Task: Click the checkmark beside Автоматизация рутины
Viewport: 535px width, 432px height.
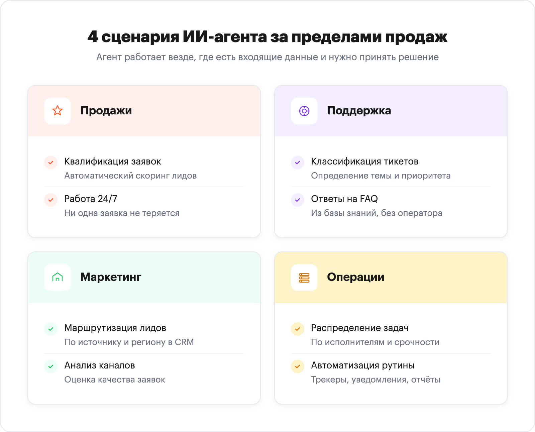Action: [298, 366]
